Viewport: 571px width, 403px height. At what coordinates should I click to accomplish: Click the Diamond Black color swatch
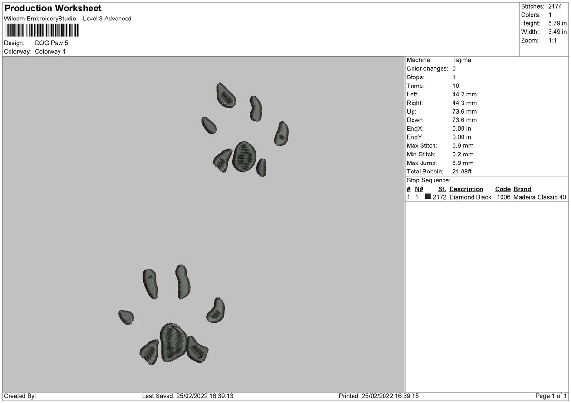coord(428,197)
